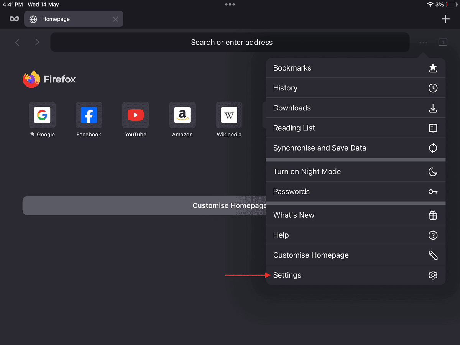
Task: Open Settings in the menu
Action: [x=355, y=275]
